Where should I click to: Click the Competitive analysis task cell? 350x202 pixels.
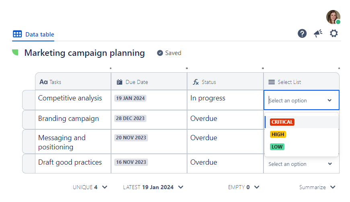70,98
